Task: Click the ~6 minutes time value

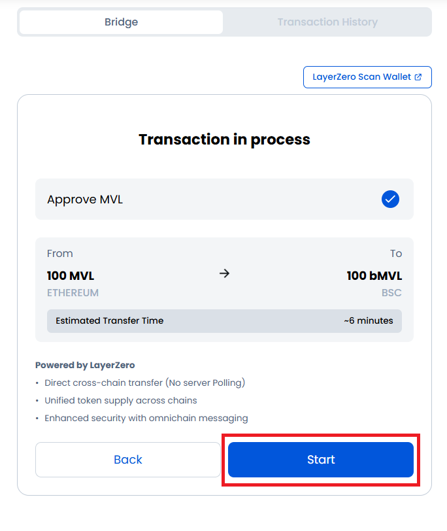Action: pyautogui.click(x=369, y=320)
